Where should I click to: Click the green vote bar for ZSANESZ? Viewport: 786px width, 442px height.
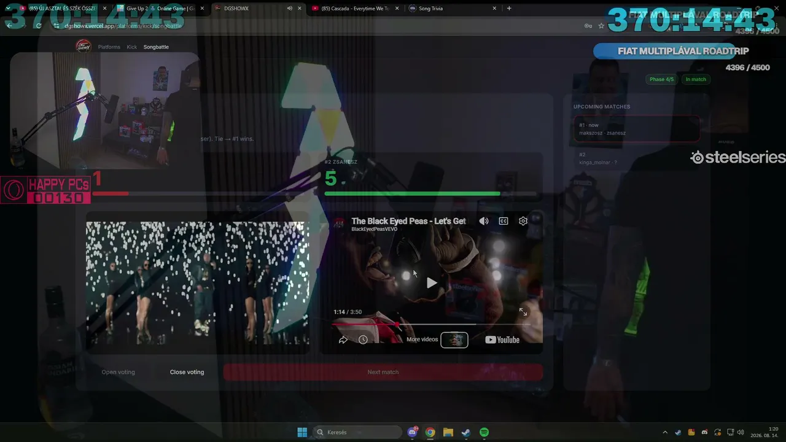(412, 194)
